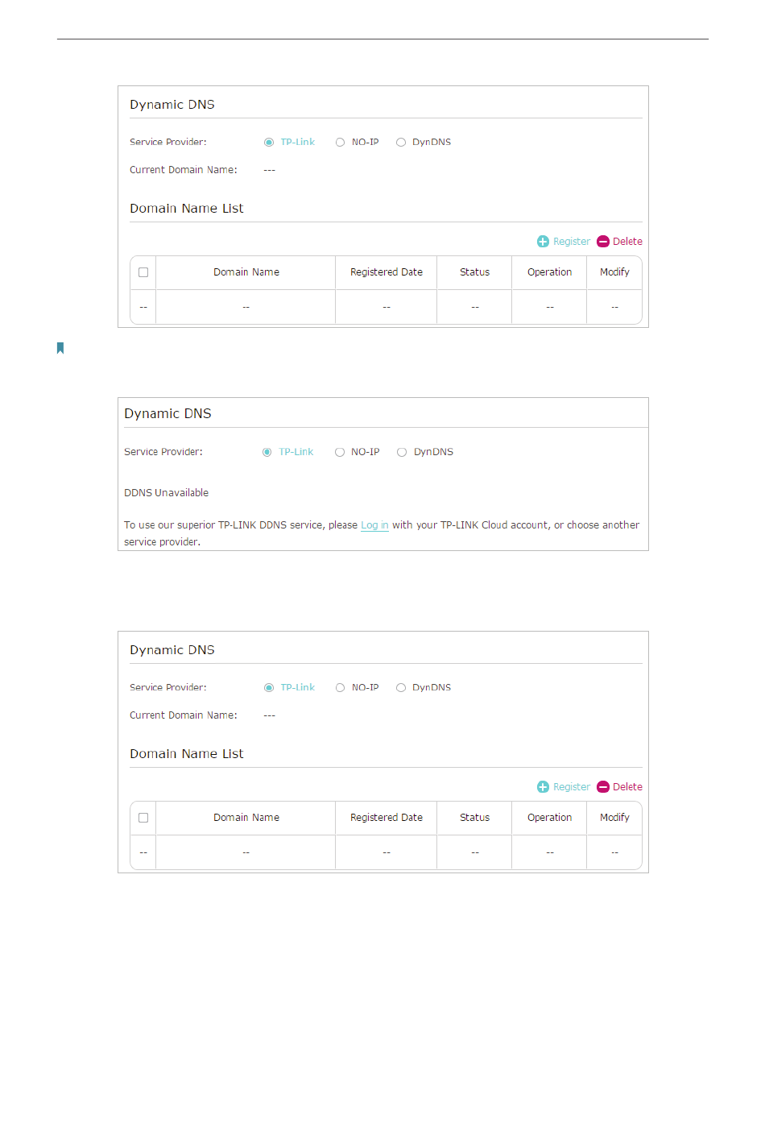Click Registered Date column header in bottom table

tap(387, 818)
